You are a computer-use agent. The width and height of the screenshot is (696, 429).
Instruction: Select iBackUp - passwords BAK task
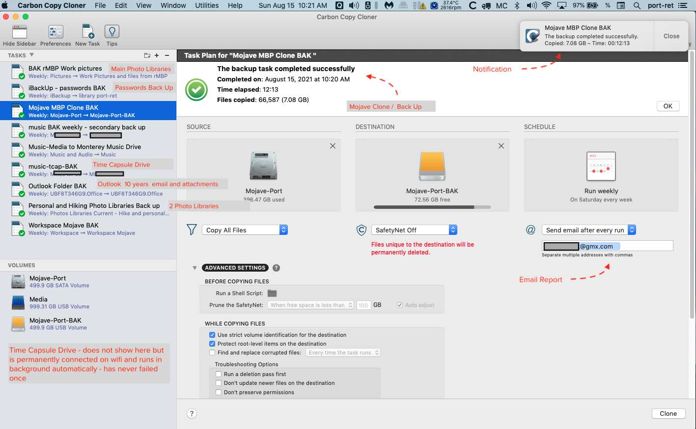pyautogui.click(x=88, y=91)
